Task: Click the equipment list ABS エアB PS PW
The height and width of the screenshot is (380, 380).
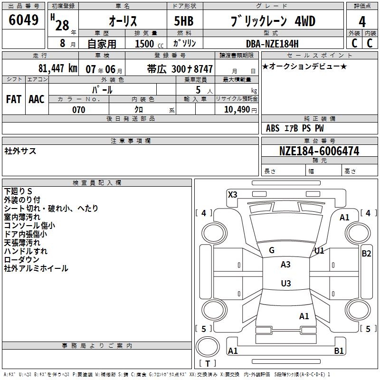Action: pos(294,128)
